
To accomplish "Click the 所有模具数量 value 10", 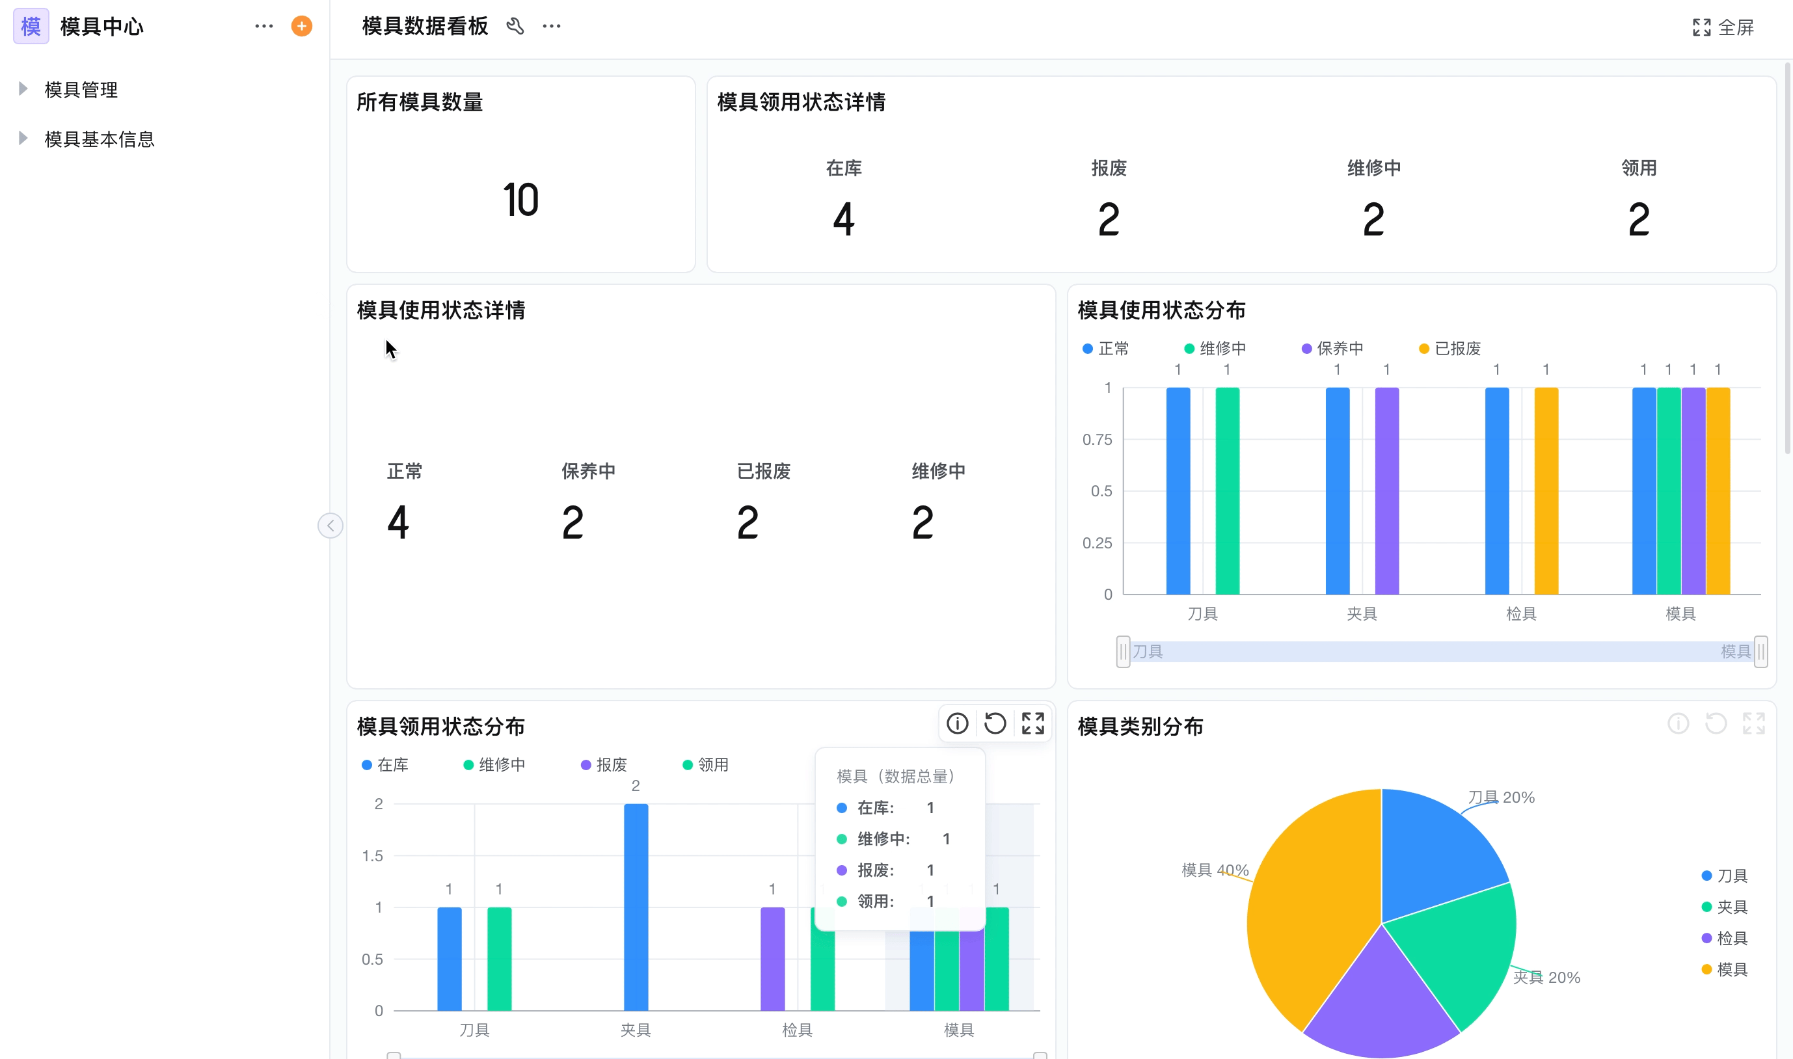I will point(521,200).
